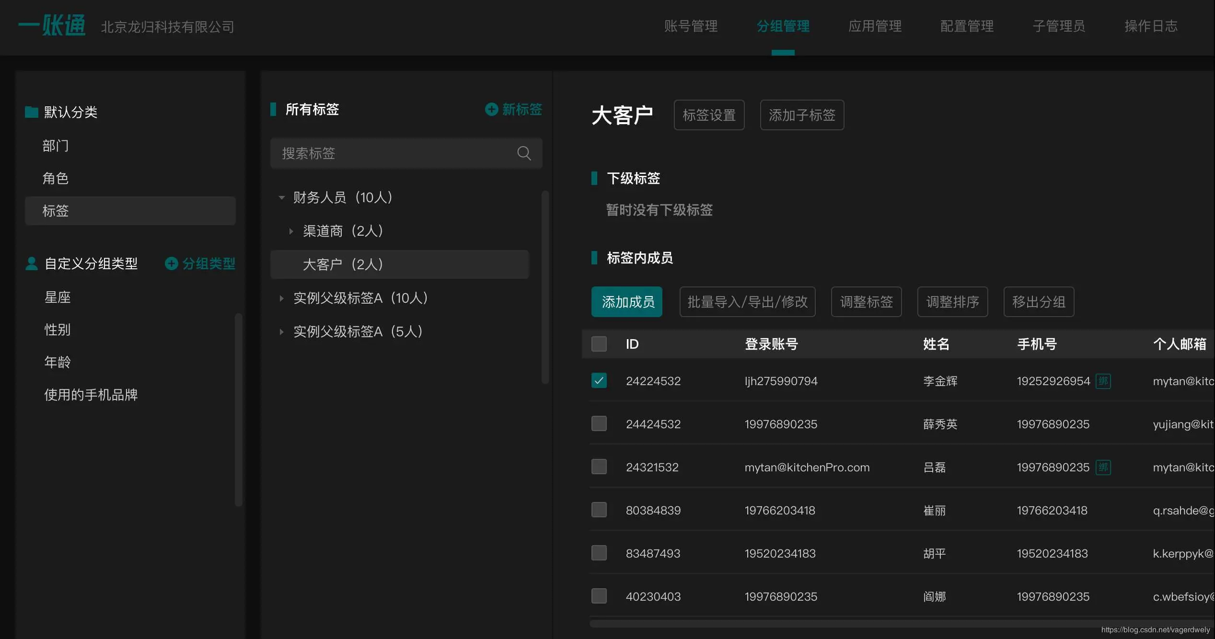Click the search magnifier icon in tag search
This screenshot has height=639, width=1215.
[524, 153]
